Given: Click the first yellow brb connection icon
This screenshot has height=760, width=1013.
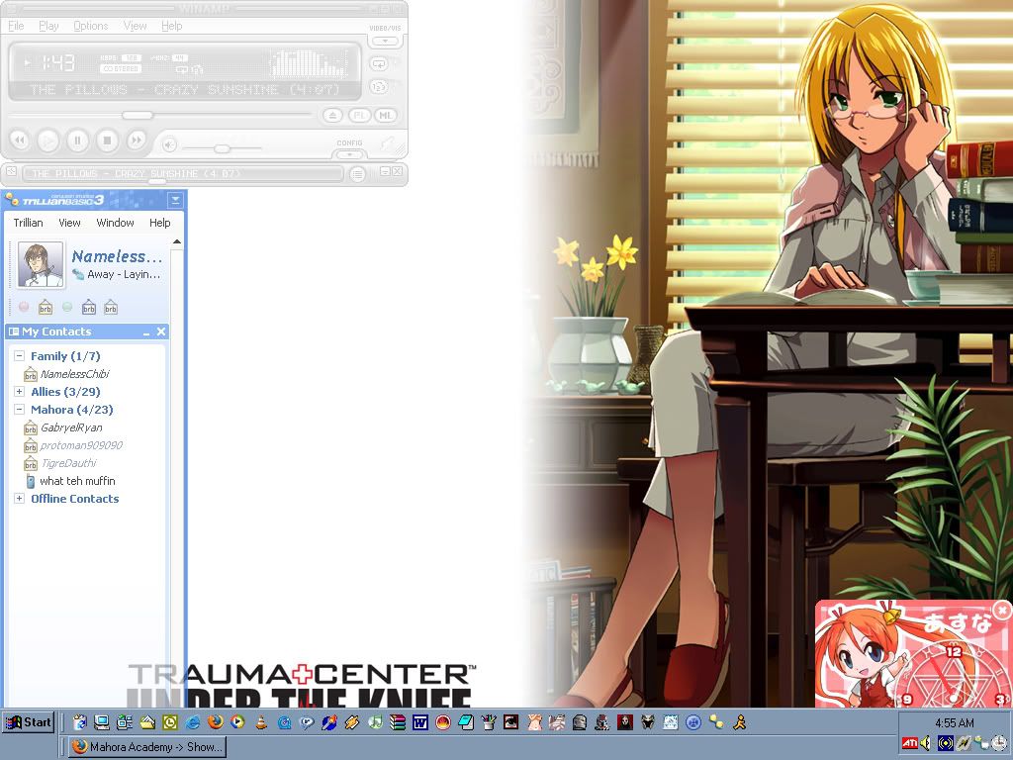Looking at the screenshot, I should tap(46, 307).
